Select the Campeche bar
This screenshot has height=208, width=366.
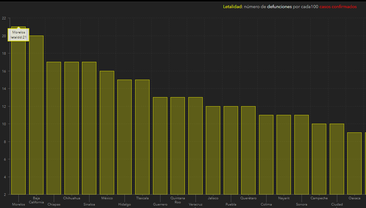pos(319,159)
